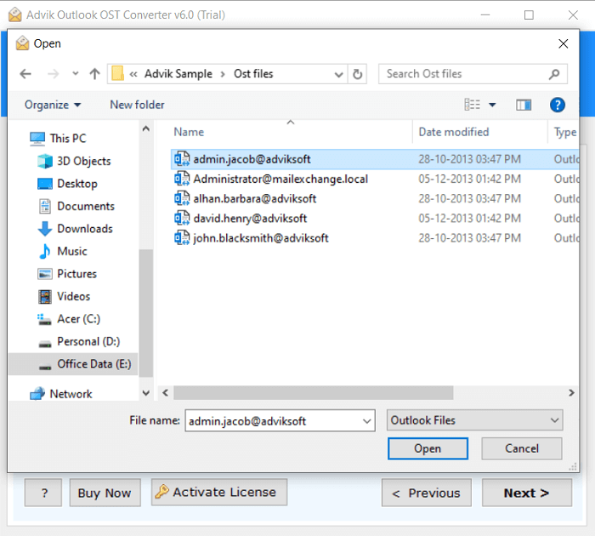Screen dimensions: 595x536
Task: Click the Network icon in sidebar
Action: tap(37, 394)
